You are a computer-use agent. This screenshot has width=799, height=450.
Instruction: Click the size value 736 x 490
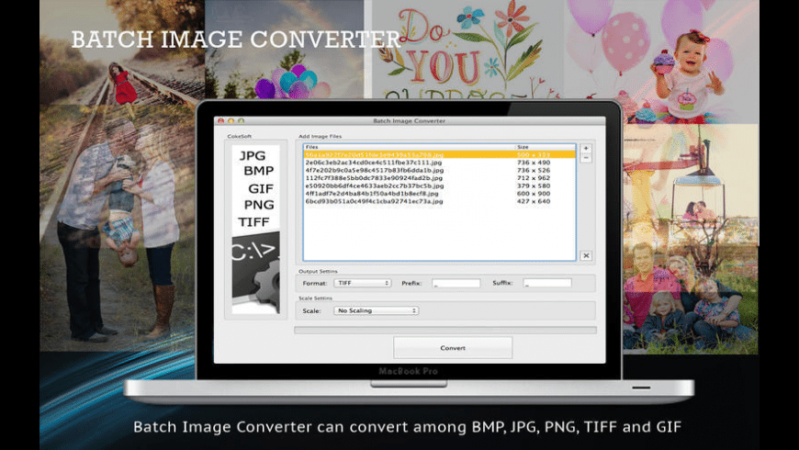tap(534, 163)
